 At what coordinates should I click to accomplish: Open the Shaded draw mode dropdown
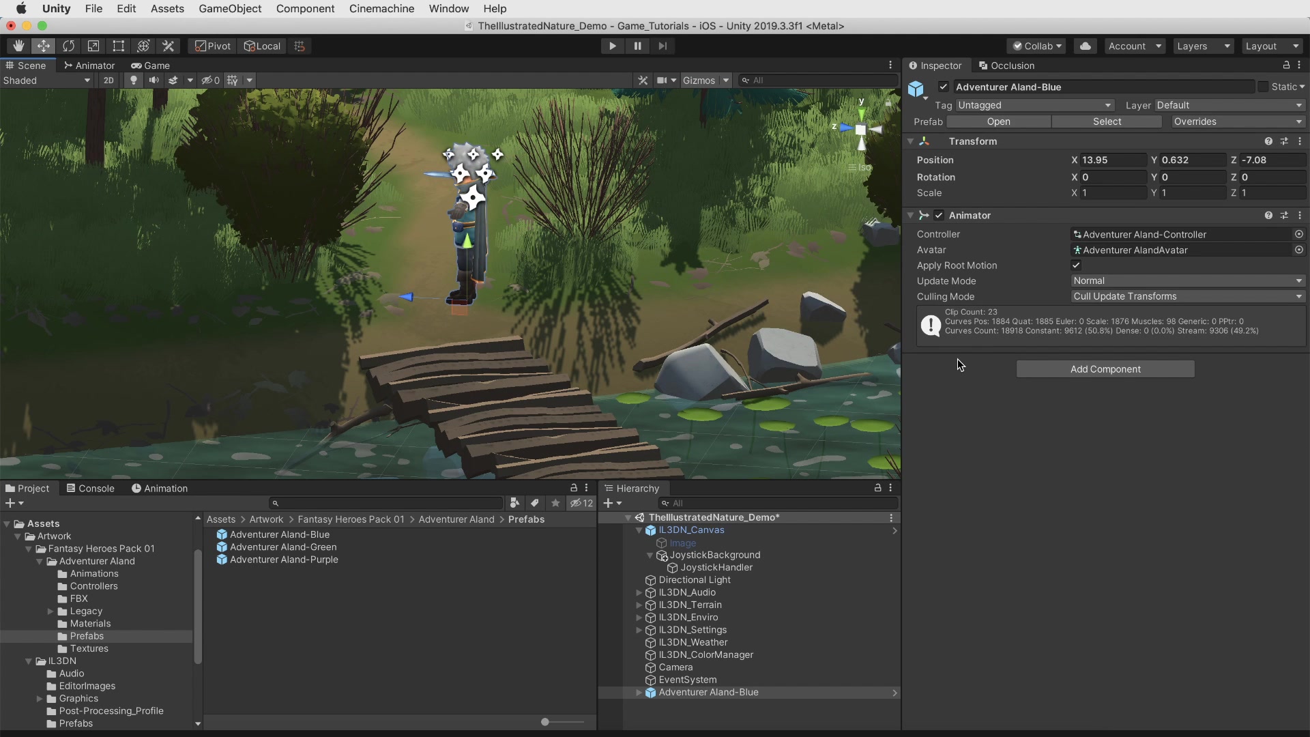click(46, 81)
